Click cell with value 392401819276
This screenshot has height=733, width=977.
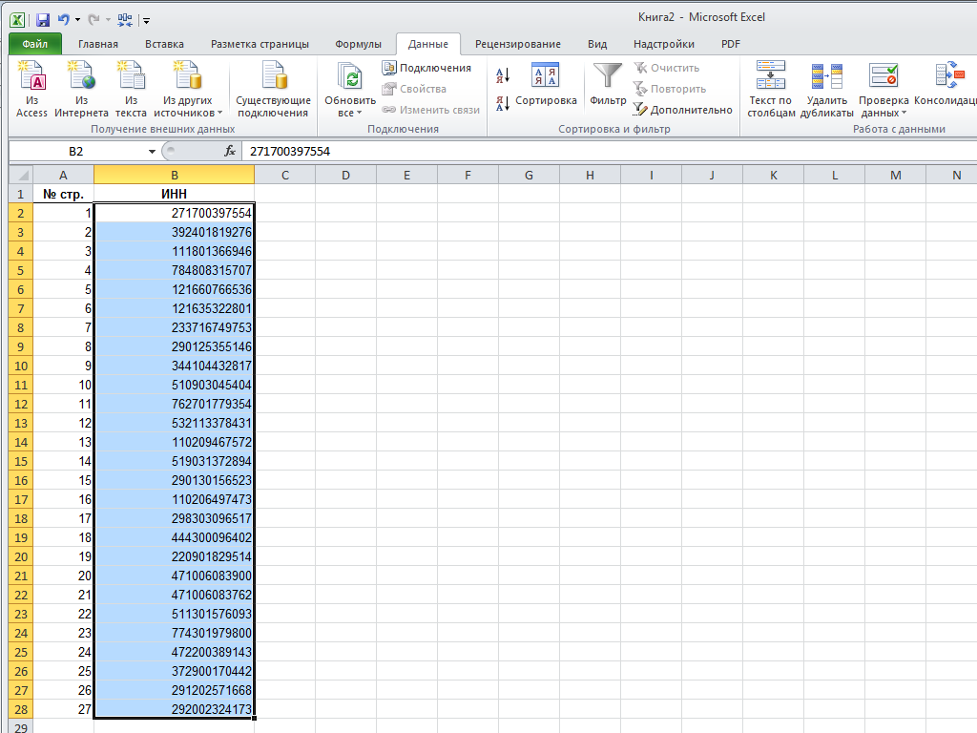click(175, 232)
